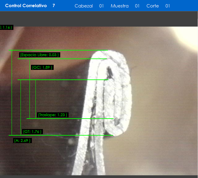198x178 pixels.
Task: Click the Espacio Libre 0.03 measurement label
Action: [x=39, y=55]
